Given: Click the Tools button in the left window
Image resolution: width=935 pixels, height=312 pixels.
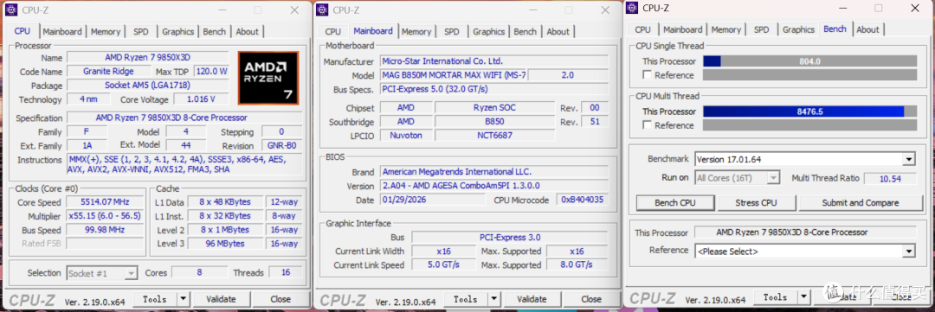Looking at the screenshot, I should [x=154, y=300].
